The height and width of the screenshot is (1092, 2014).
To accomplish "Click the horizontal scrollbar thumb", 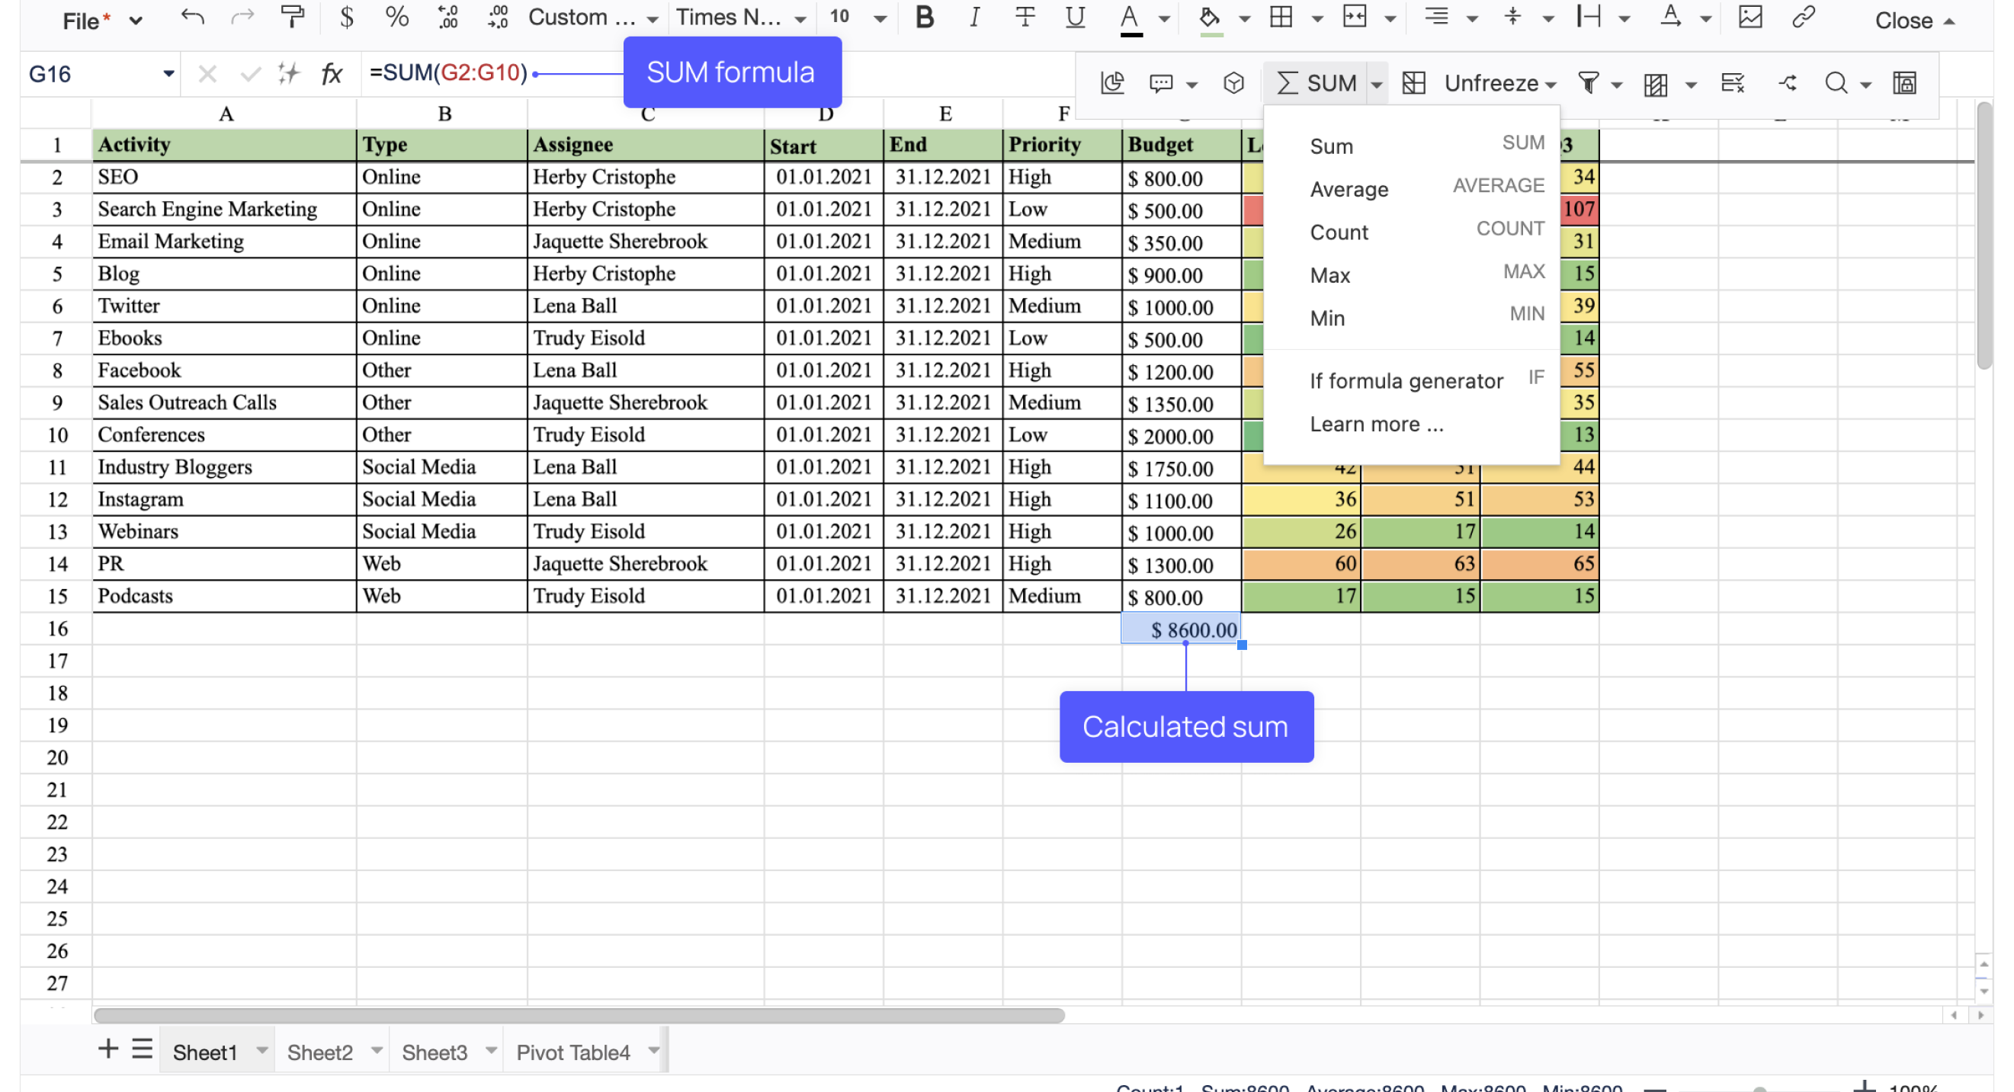I will tap(579, 1015).
